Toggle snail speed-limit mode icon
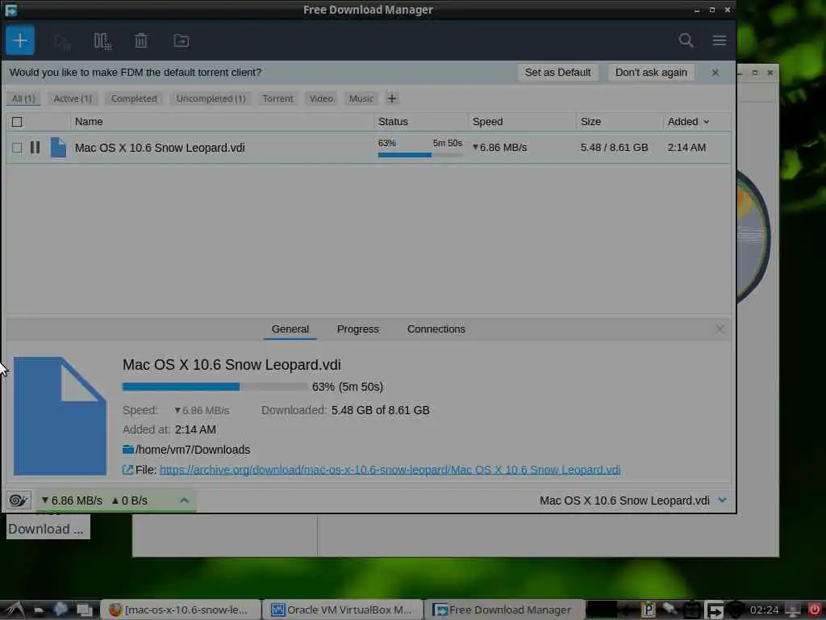826x620 pixels. [19, 501]
